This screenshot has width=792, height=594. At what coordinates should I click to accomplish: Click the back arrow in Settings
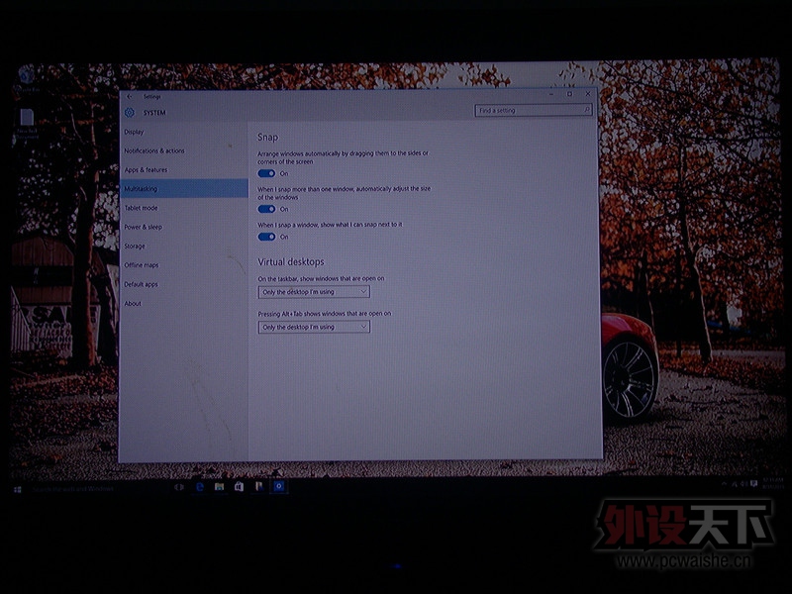click(130, 96)
